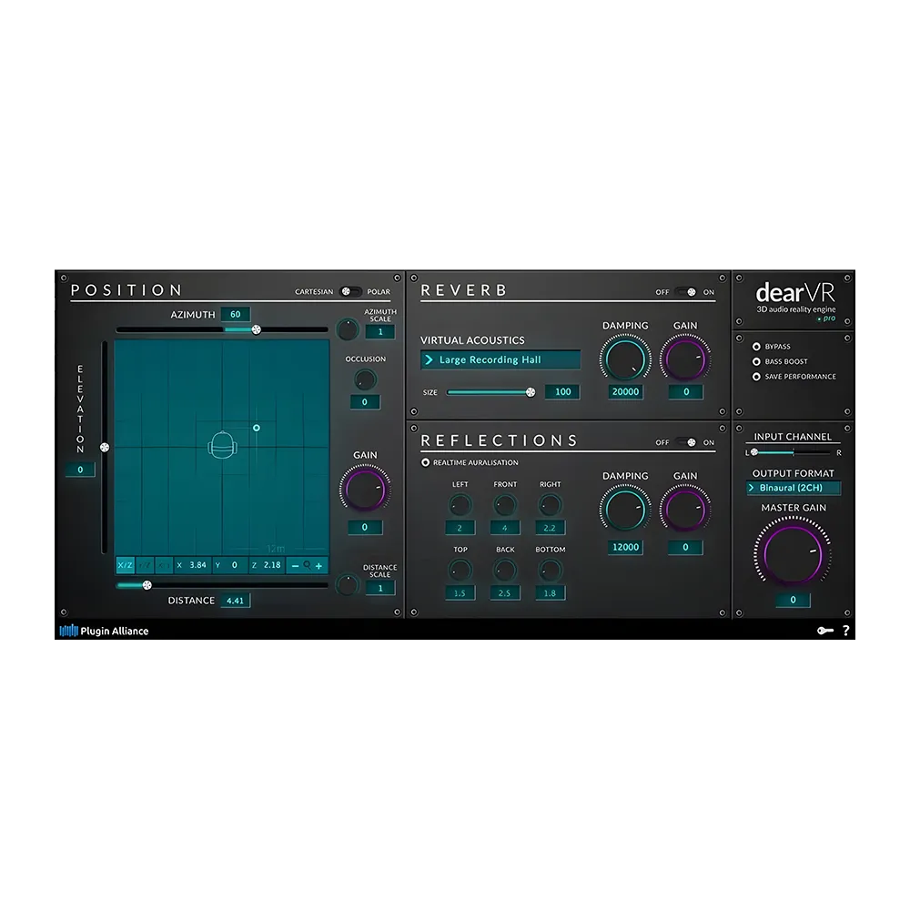Click the reverb Size value 100
Screen dimensions: 910x910
click(x=562, y=391)
